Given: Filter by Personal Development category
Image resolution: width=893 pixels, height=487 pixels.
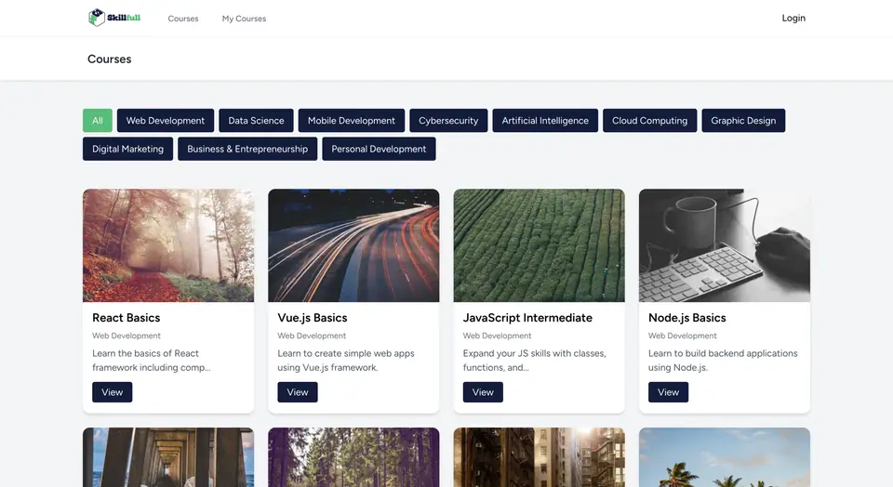Looking at the screenshot, I should coord(379,149).
